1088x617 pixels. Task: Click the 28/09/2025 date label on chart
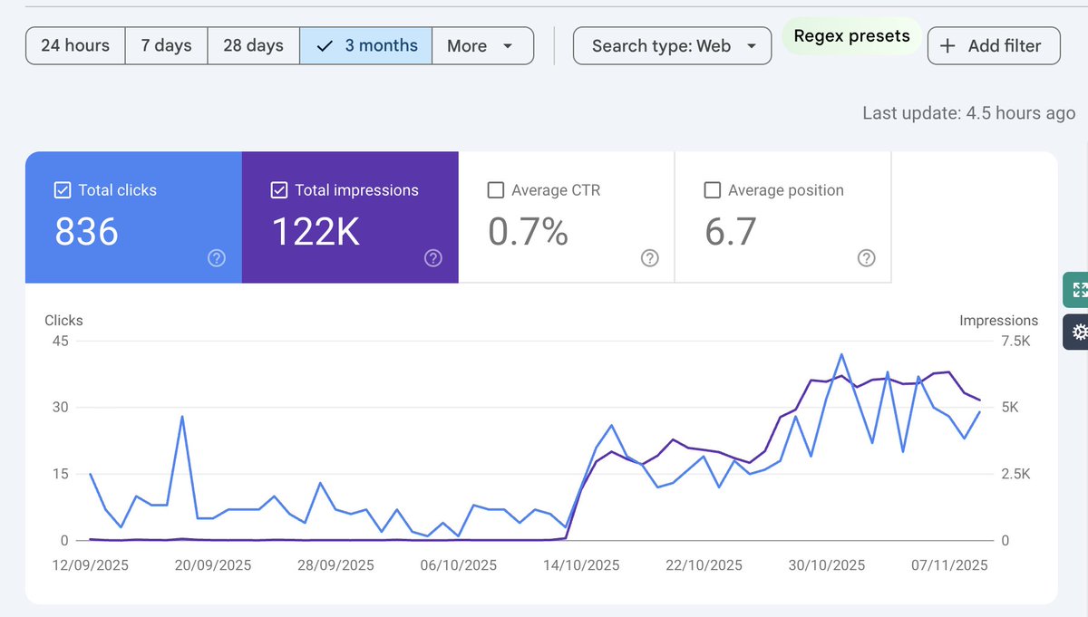pyautogui.click(x=335, y=565)
